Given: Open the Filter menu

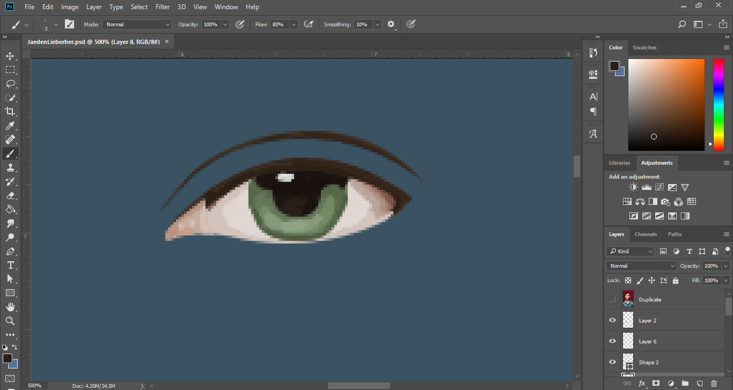Looking at the screenshot, I should tap(163, 7).
